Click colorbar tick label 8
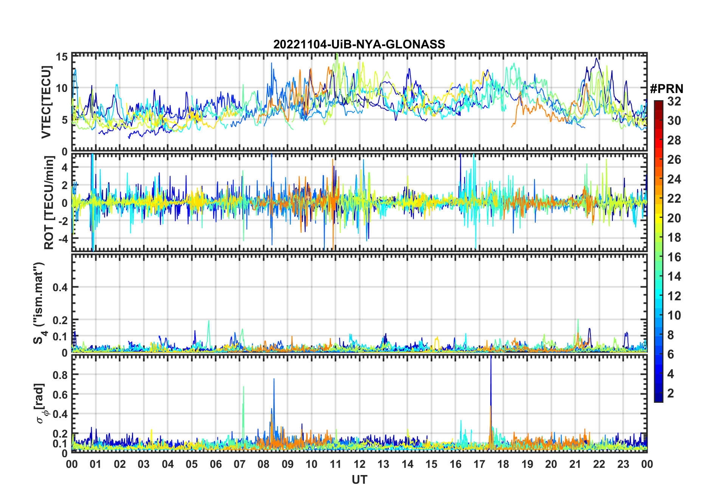719x503 pixels. click(671, 335)
